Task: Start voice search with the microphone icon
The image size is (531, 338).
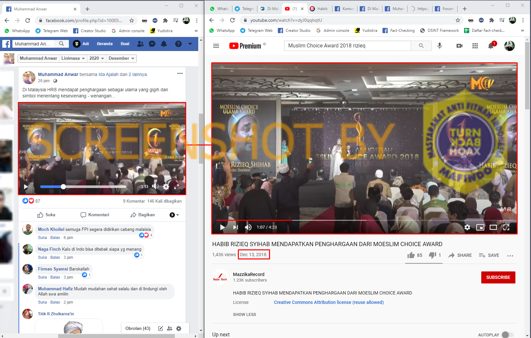Action: click(440, 46)
